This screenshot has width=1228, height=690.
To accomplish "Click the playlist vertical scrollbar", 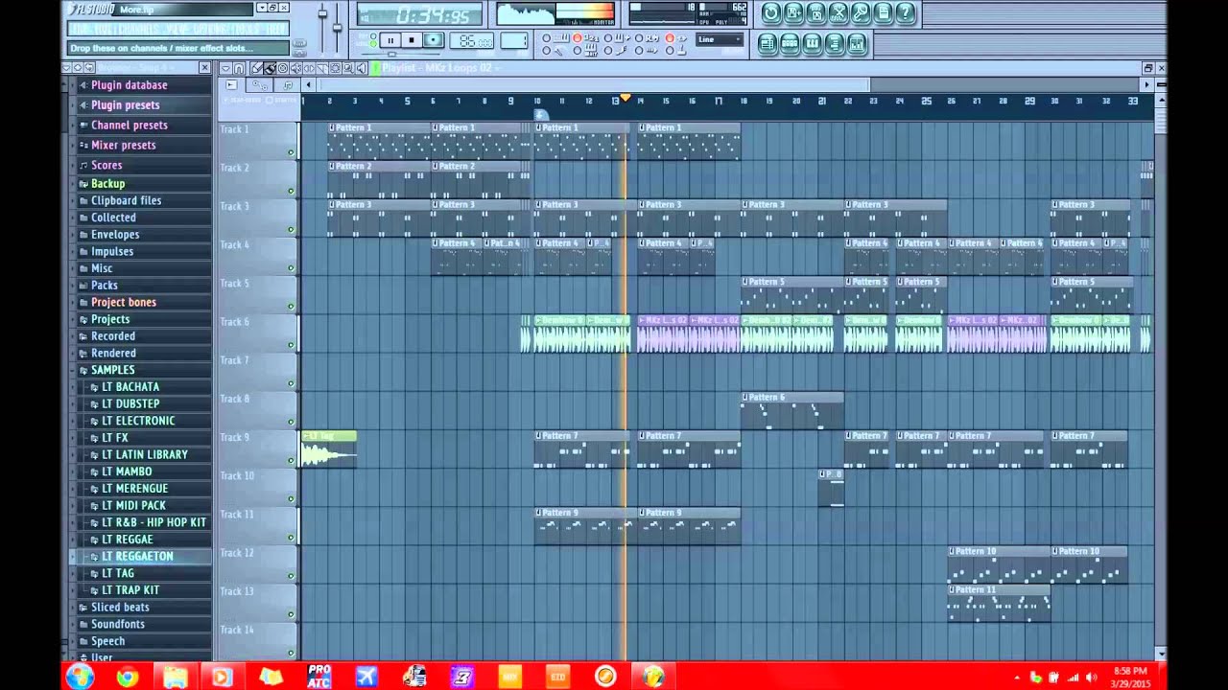I will click(x=1161, y=120).
